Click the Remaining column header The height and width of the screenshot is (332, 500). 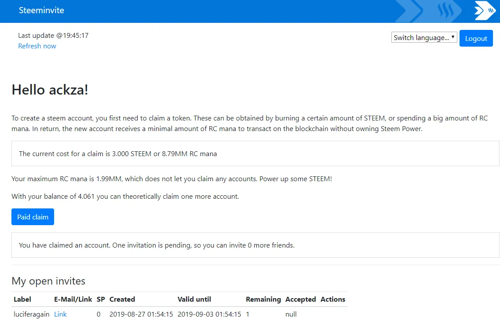(x=263, y=299)
